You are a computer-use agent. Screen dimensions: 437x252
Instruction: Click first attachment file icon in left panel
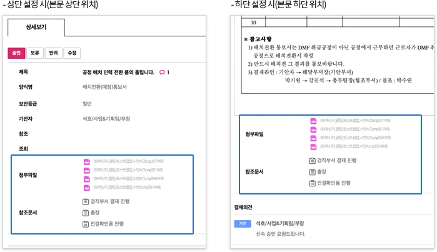(87, 161)
